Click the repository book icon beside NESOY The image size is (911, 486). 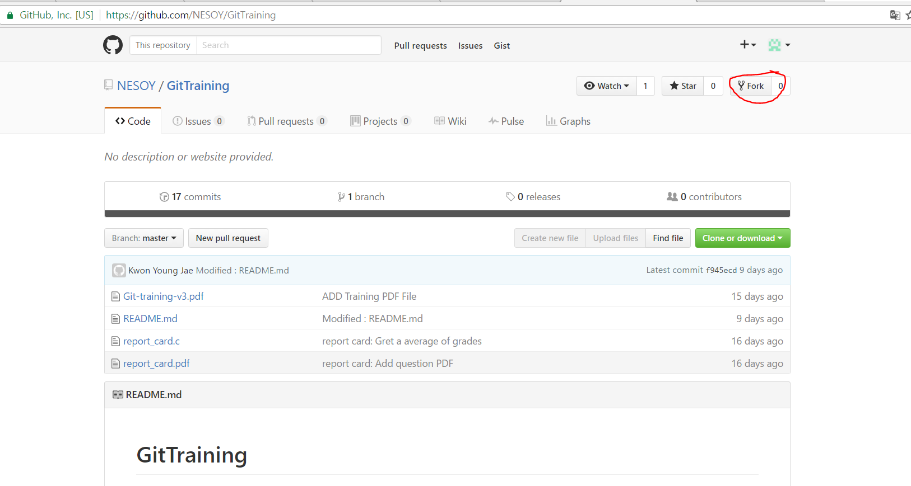pyautogui.click(x=109, y=85)
